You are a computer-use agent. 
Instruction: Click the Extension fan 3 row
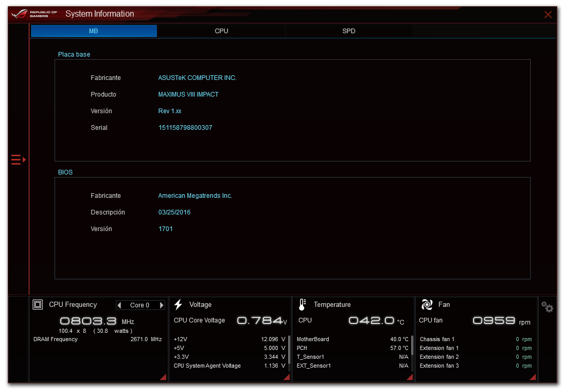pos(476,366)
